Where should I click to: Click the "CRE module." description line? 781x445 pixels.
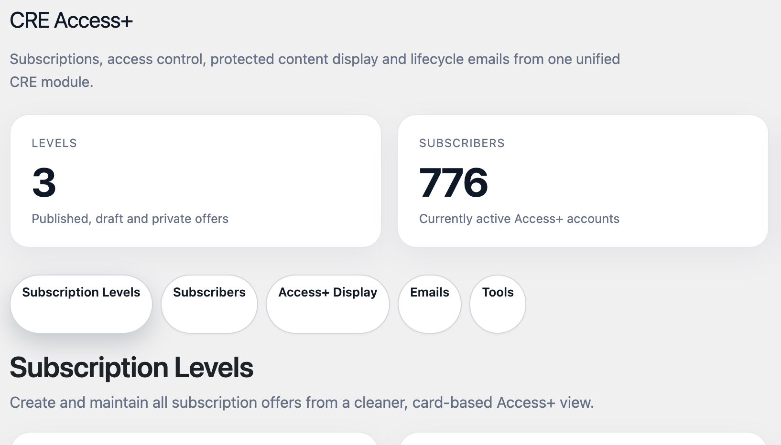click(x=52, y=82)
